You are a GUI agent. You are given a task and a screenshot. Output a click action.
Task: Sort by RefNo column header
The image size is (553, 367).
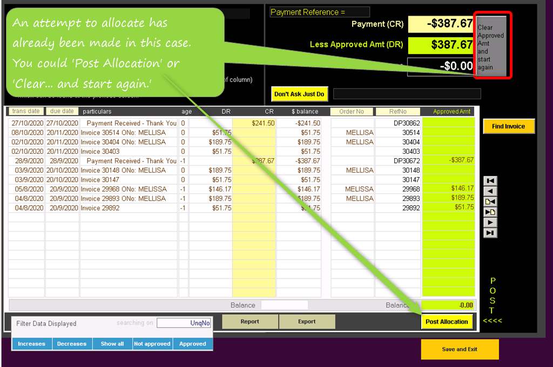[x=398, y=111]
